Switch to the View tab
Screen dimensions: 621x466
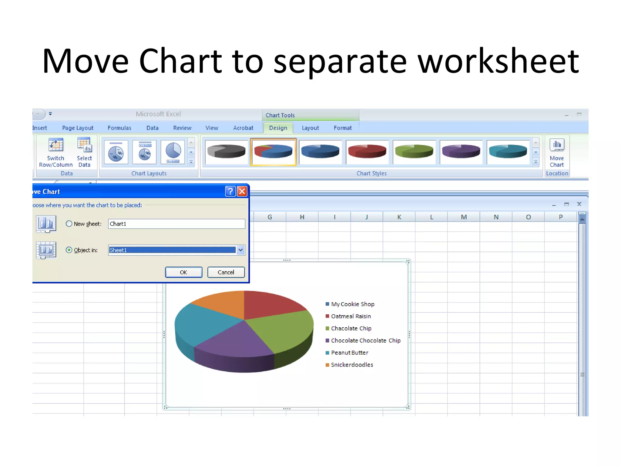[x=212, y=128]
